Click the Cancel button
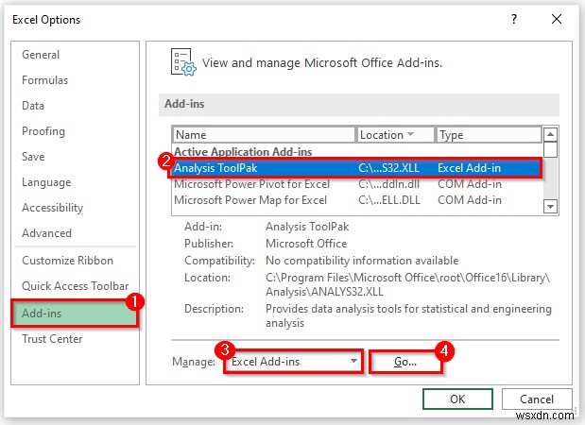Screen dimensions: 585x425 (x=537, y=399)
